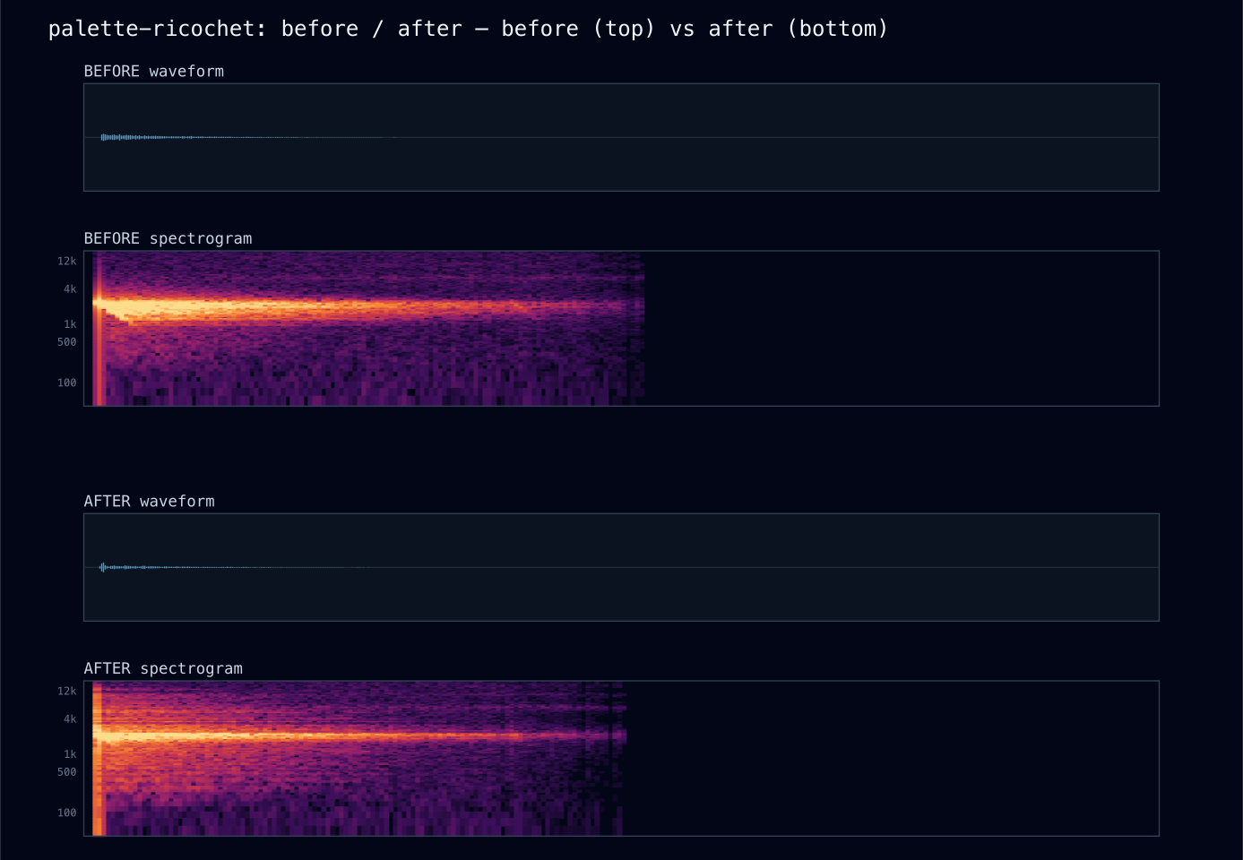Click the palette-ricochet before / after title
Screen dimensions: 1243x860
click(x=468, y=29)
